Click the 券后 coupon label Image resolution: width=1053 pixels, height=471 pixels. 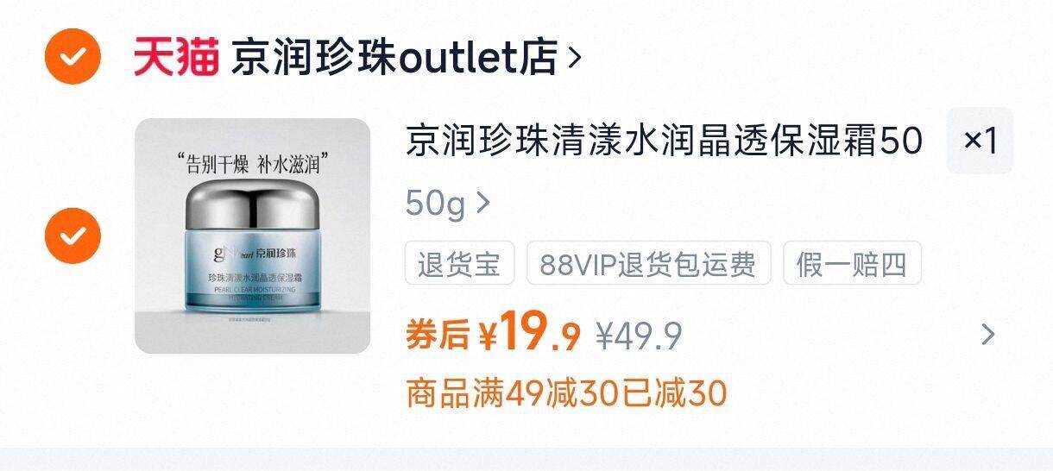(438, 335)
